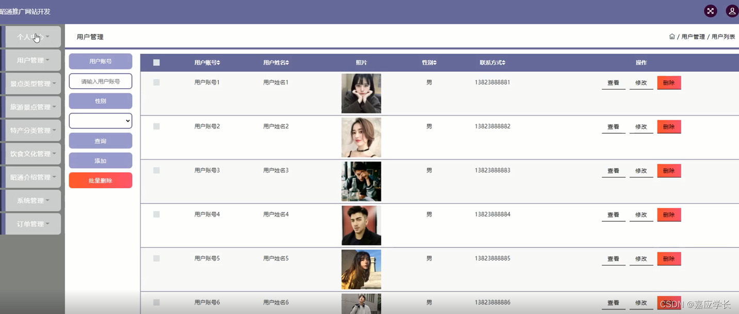
Task: Click phone number 13823888881
Action: (x=492, y=82)
